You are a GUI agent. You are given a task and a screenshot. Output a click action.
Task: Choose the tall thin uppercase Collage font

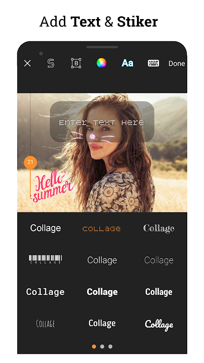click(46, 324)
